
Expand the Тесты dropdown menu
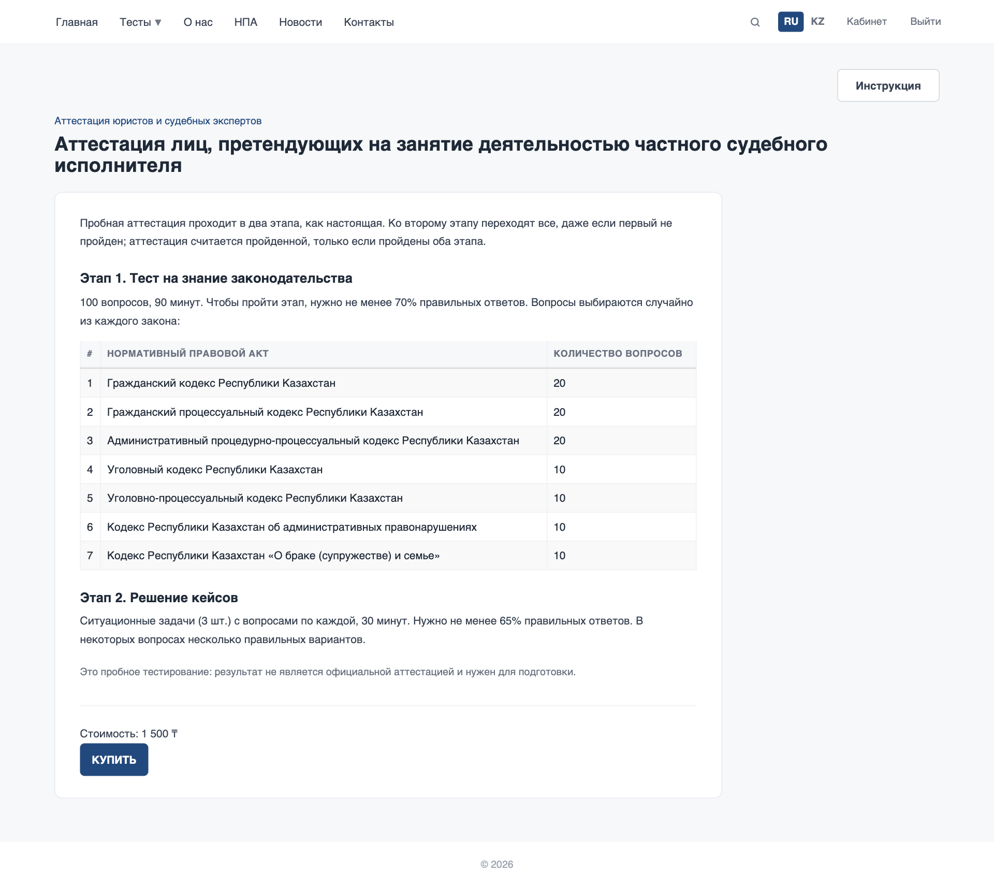coord(140,22)
